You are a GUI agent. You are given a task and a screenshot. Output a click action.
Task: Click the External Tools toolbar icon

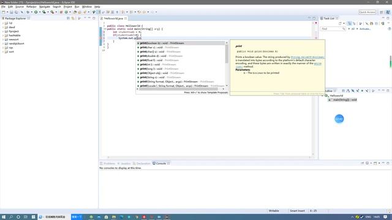[x=52, y=12]
